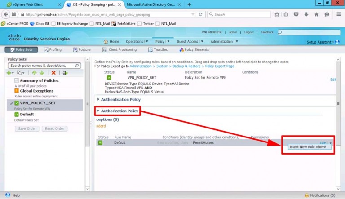Open the Policy Export Page link
Image resolution: width=345 pixels, height=199 pixels.
220,66
